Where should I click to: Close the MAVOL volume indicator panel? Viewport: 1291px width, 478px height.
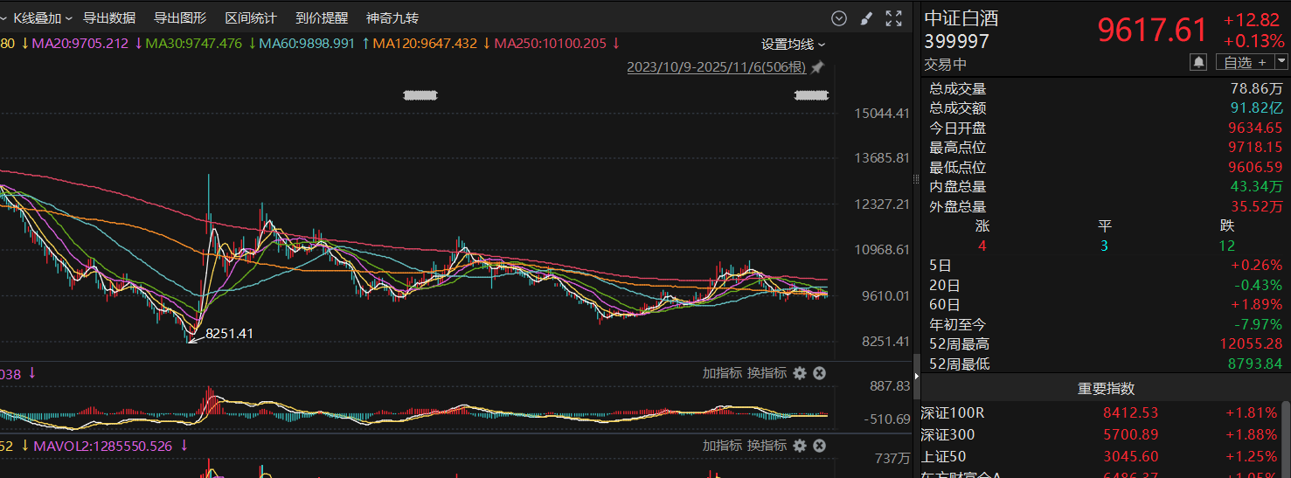(820, 446)
